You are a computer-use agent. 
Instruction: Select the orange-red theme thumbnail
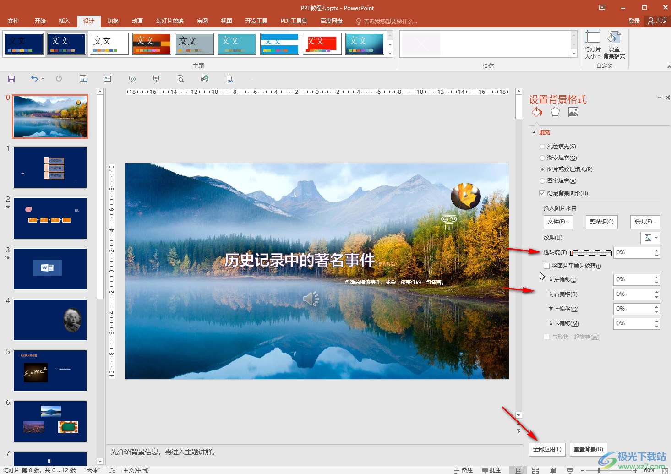click(152, 44)
